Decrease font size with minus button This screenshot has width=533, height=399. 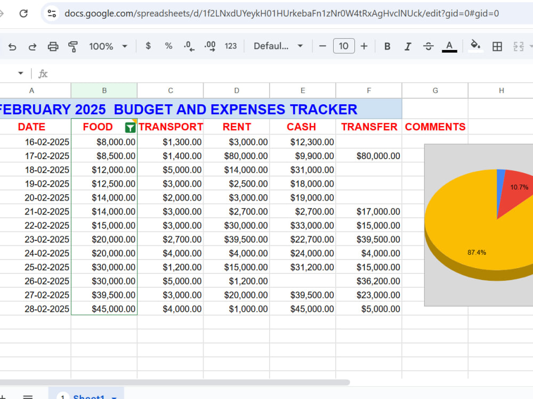(x=322, y=46)
